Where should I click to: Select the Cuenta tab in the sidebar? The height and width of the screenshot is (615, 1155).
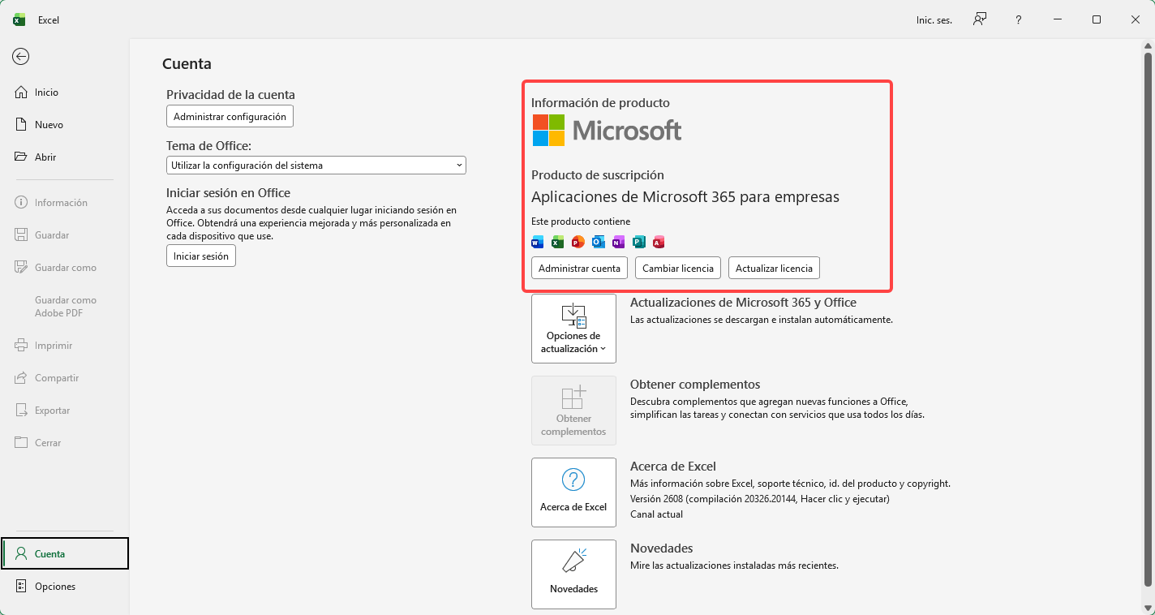tap(65, 554)
